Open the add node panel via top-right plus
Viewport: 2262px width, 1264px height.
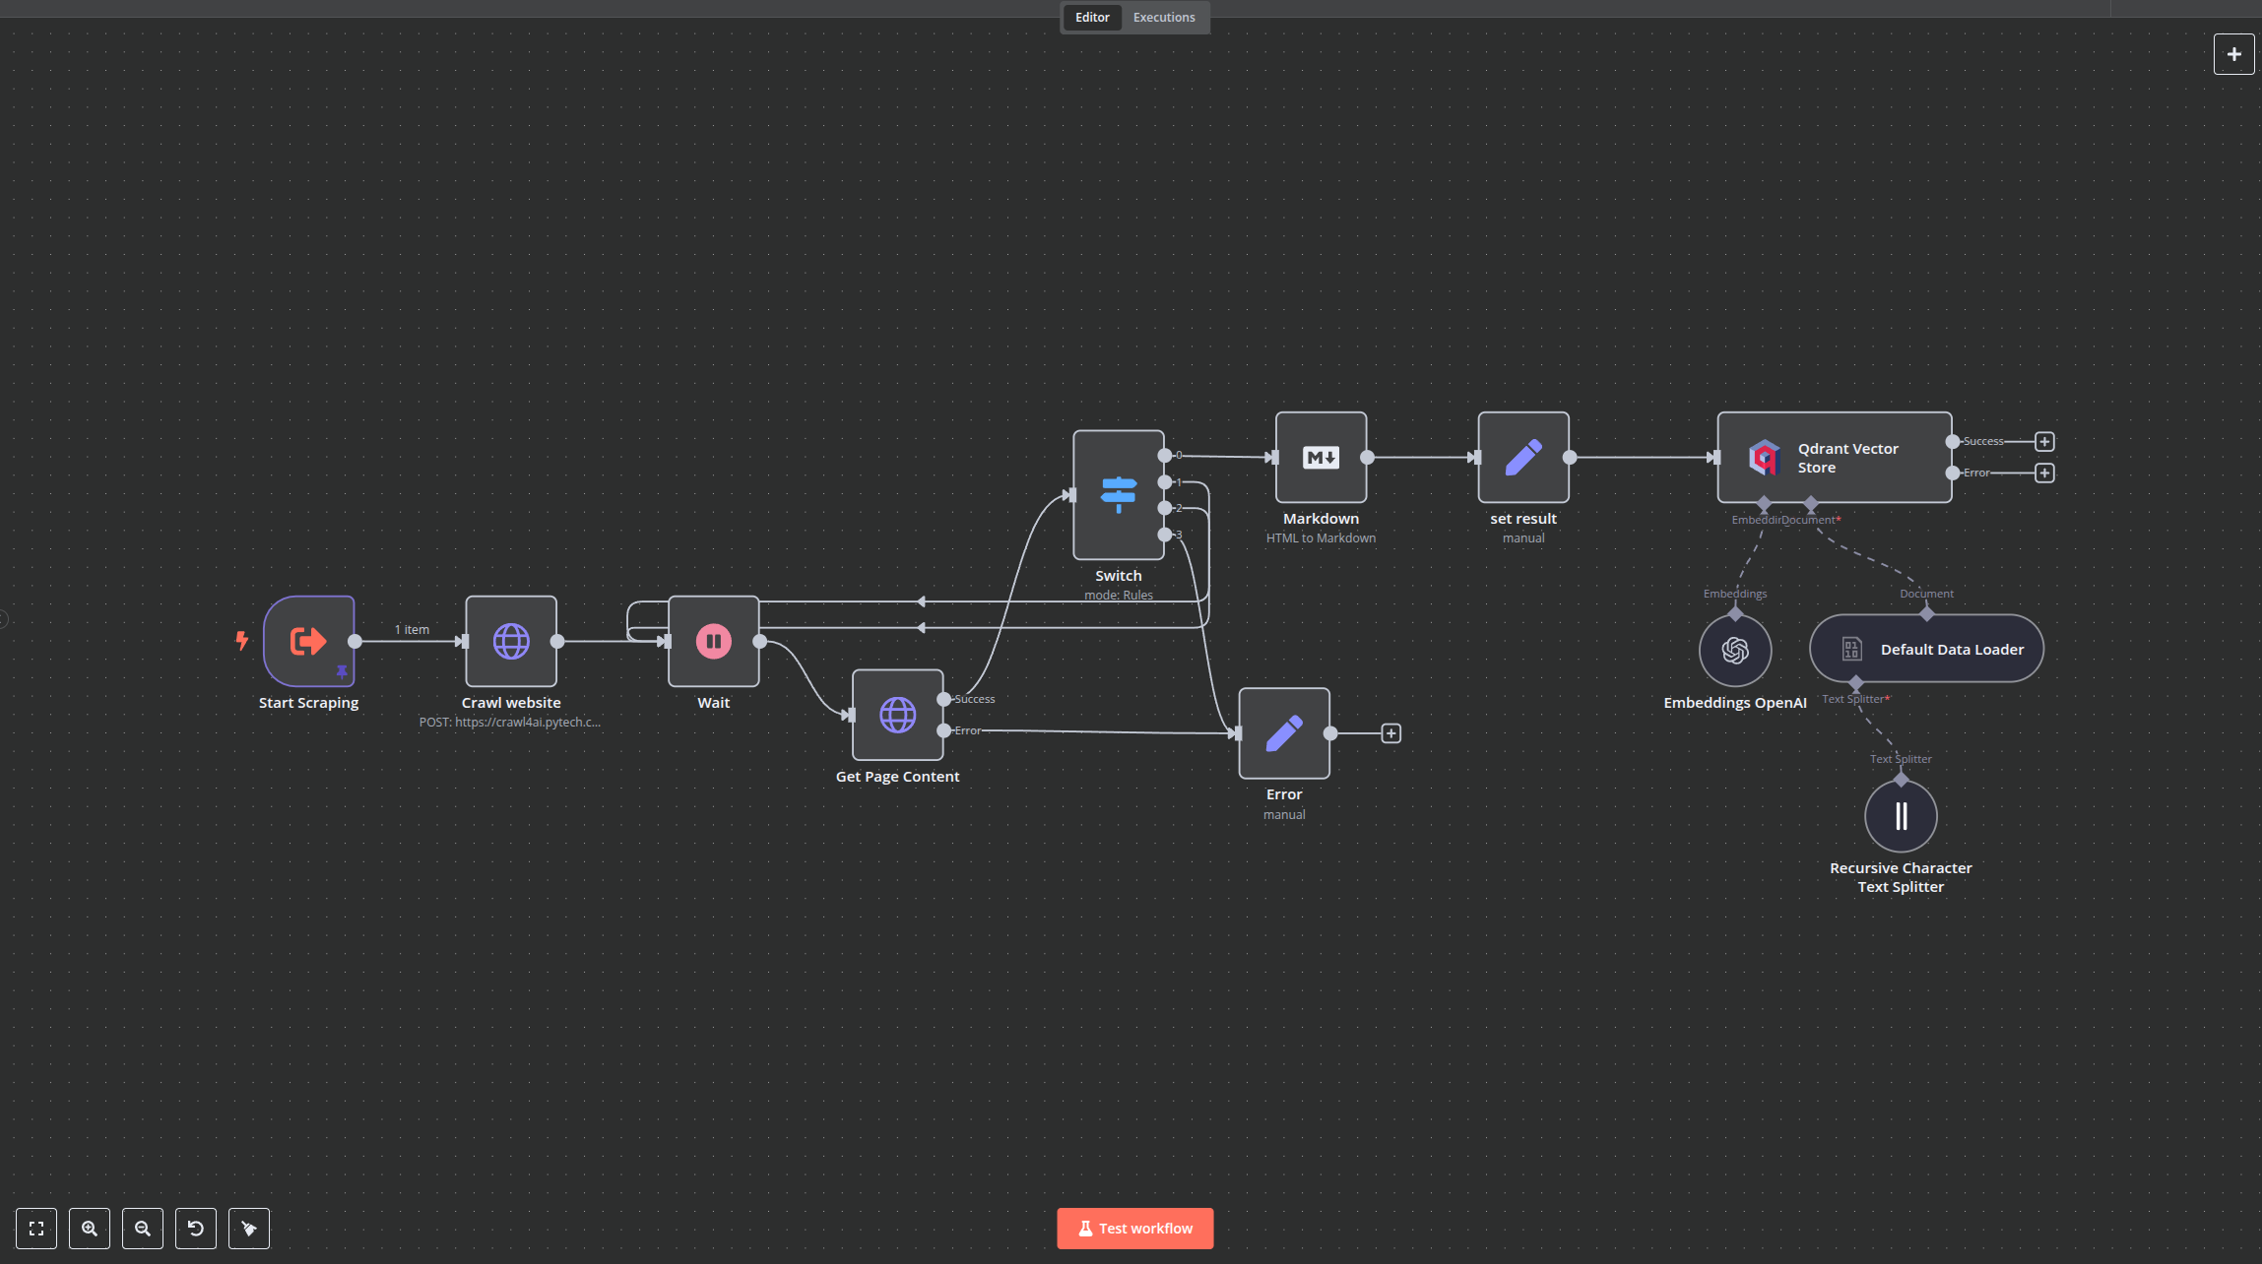pos(2232,54)
